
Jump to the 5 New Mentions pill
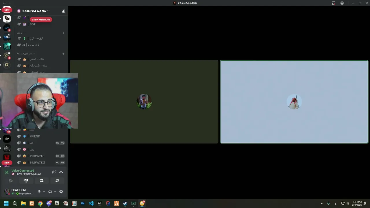(41, 20)
